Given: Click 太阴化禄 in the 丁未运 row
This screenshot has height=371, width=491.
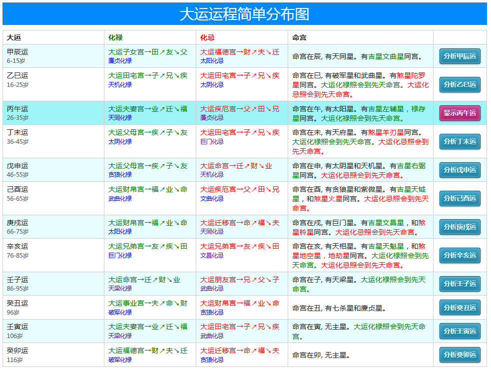Looking at the screenshot, I should (120, 142).
